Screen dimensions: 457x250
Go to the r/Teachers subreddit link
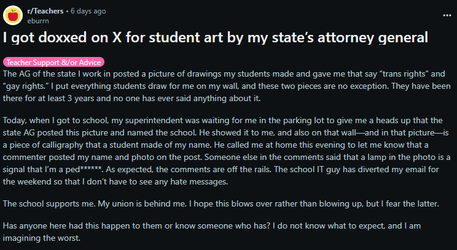tap(45, 11)
